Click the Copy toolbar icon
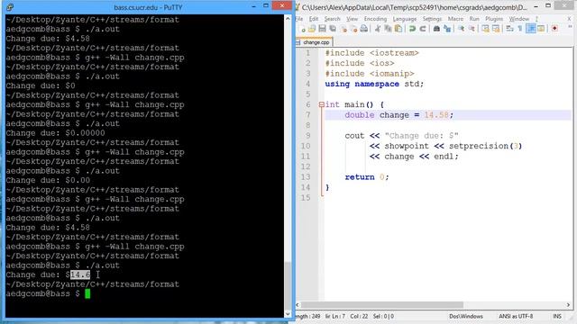577x324 pixels. 388,29
